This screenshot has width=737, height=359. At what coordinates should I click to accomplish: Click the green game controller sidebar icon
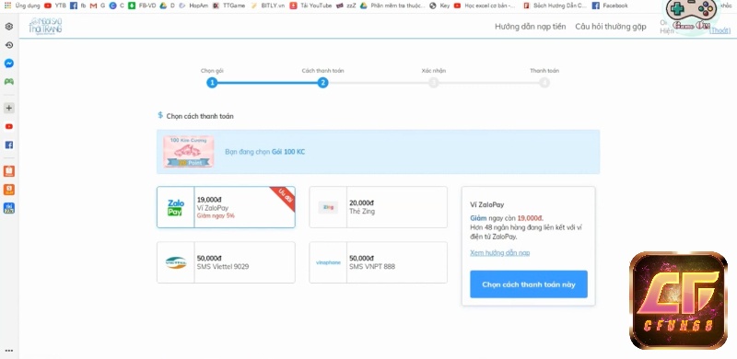[x=9, y=81]
